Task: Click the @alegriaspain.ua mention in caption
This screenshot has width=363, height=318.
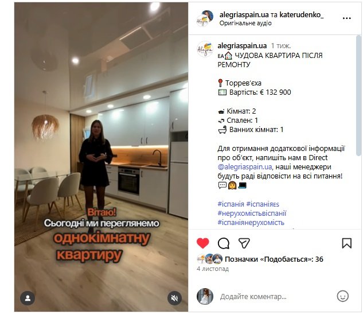Action: click(245, 167)
